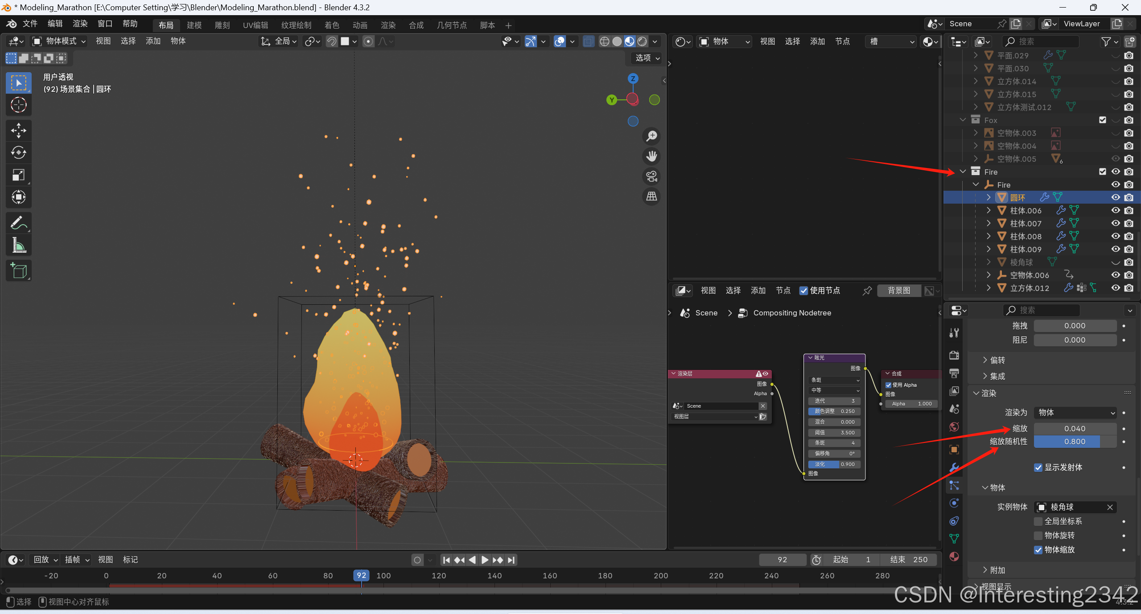
Task: Click the 背景图 button in compositor
Action: pos(898,291)
